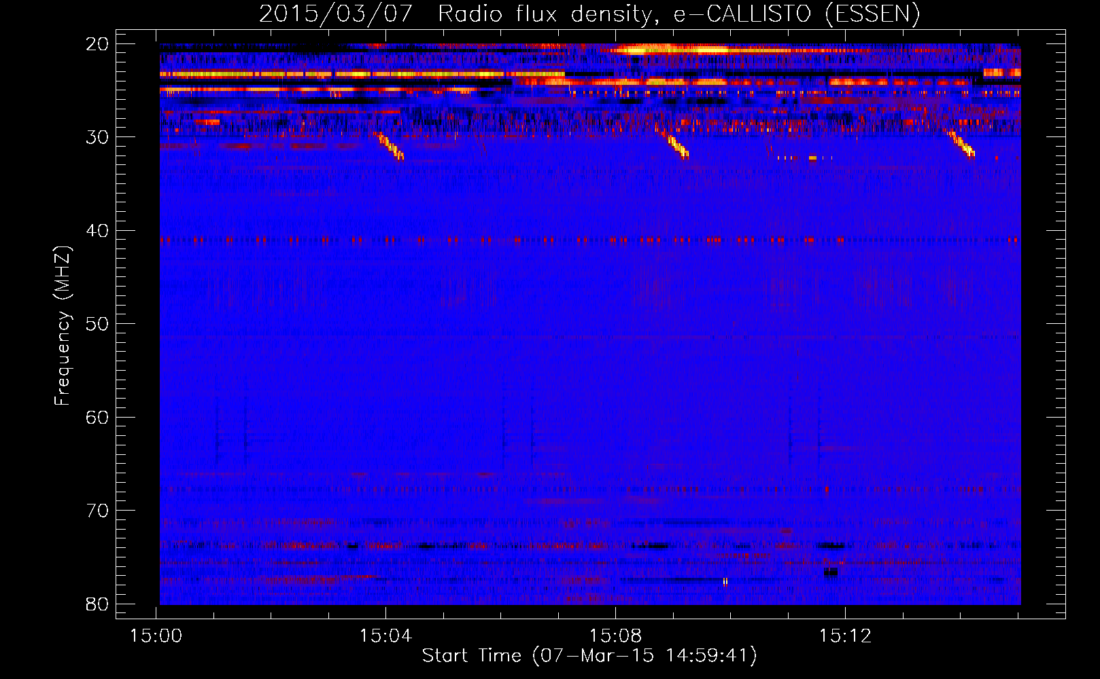Click the 60 frequency tick label
The image size is (1100, 679).
pyautogui.click(x=98, y=417)
